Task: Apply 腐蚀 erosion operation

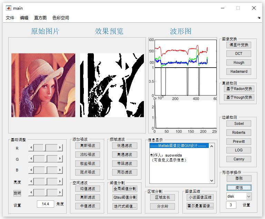Action: click(239, 188)
